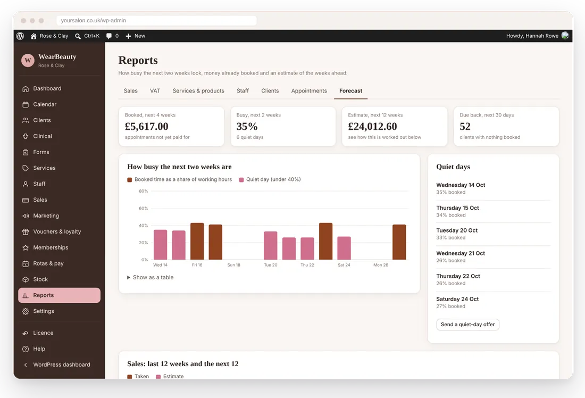585x398 pixels.
Task: Select Thursday 22 Oct quiet day
Action: click(493, 280)
